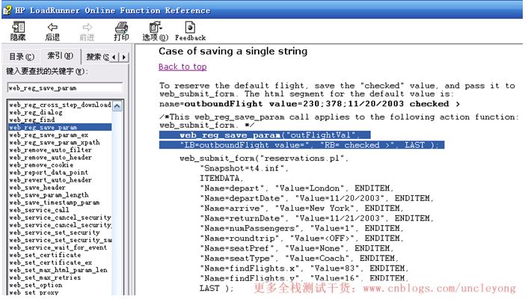Image resolution: width=528 pixels, height=305 pixels.
Task: Select highlighted web_reg_save_param index entry
Action: coord(60,127)
